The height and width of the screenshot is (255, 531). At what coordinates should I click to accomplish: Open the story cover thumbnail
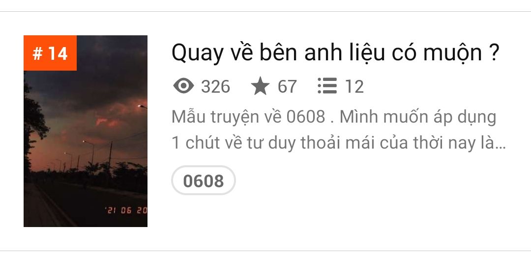(86, 131)
